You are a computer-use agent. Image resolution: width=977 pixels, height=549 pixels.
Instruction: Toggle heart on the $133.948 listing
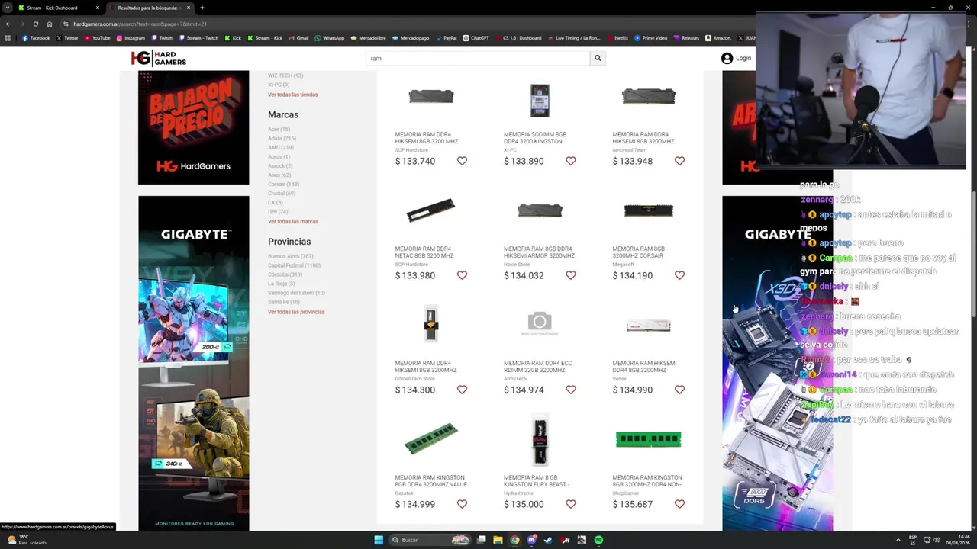tap(679, 161)
